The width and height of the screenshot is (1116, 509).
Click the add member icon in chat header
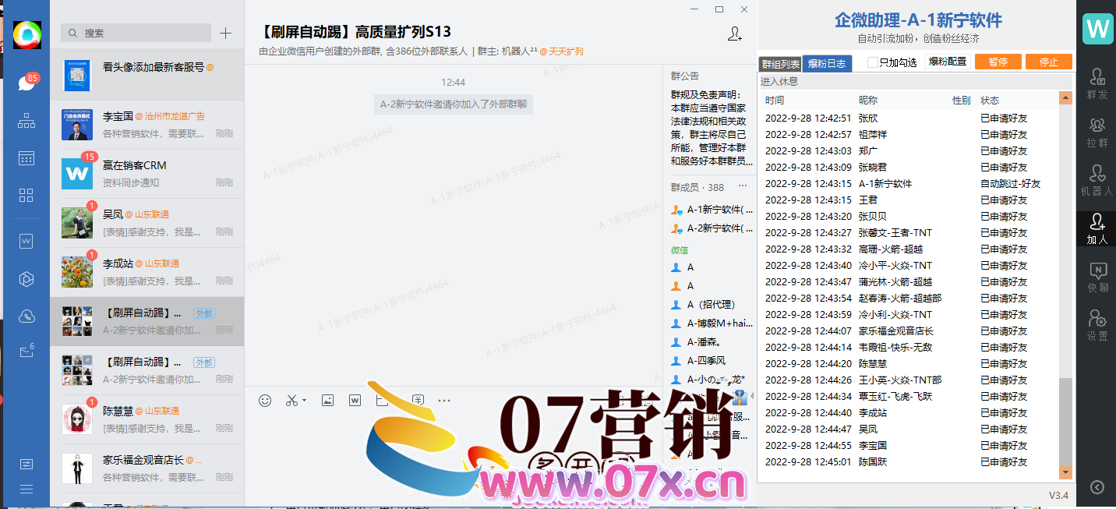coord(734,34)
